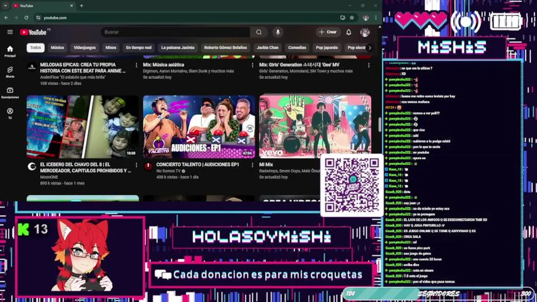Close the YouTube browser tab

coord(71,6)
